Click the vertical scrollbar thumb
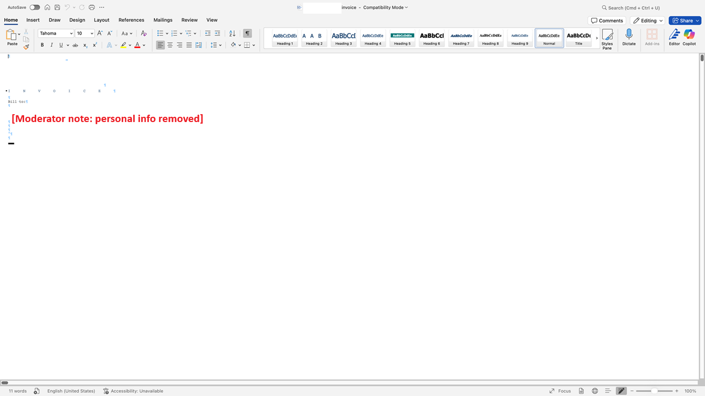This screenshot has width=705, height=396. pos(702,58)
